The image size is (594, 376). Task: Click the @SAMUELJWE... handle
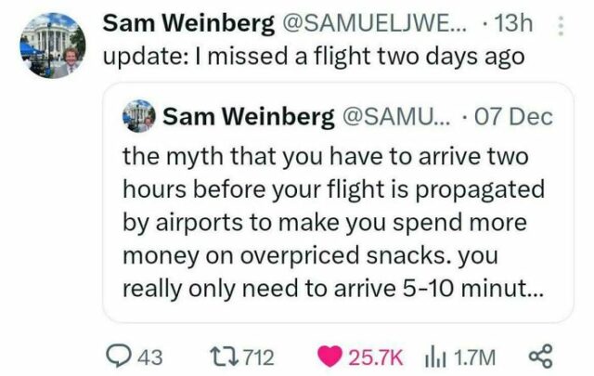tap(373, 23)
